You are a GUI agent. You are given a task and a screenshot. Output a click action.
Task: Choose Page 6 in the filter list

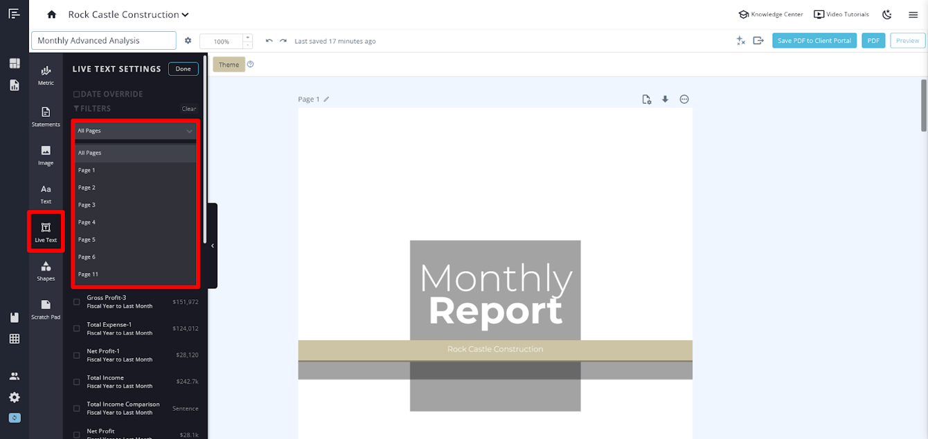click(x=135, y=256)
